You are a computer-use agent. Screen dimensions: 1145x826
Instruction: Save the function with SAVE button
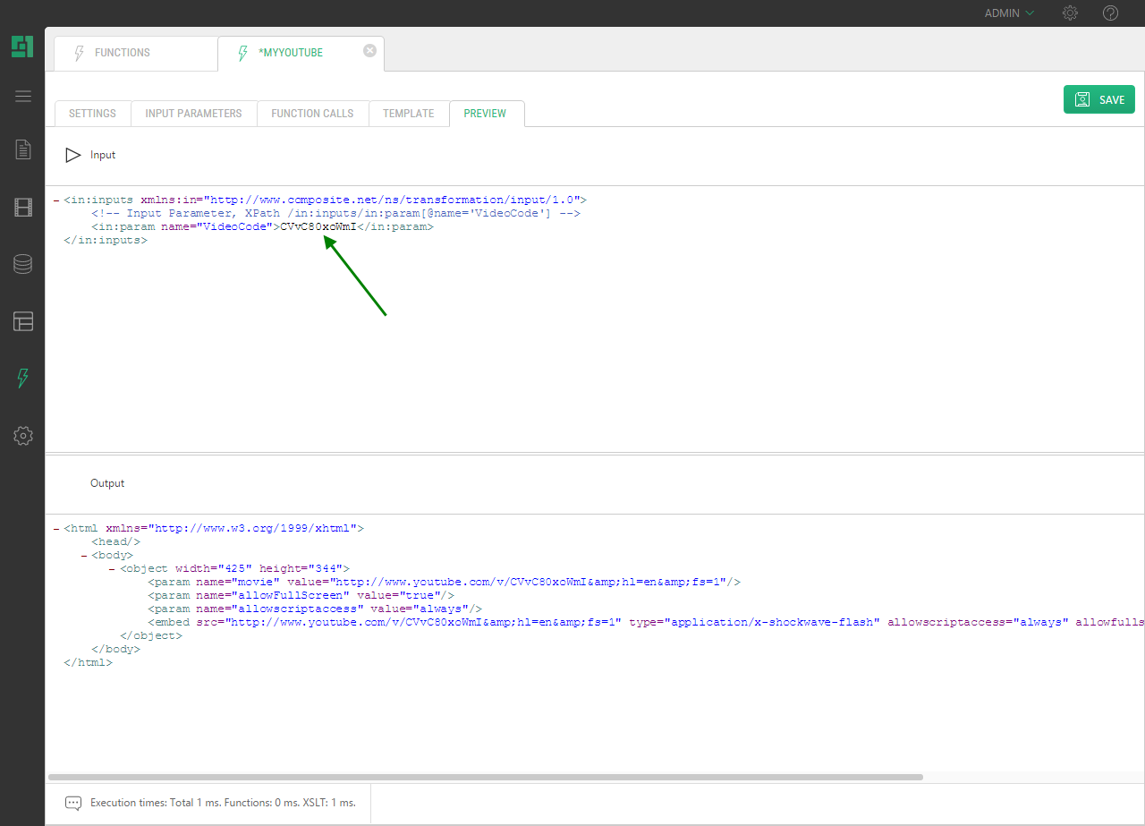tap(1099, 99)
